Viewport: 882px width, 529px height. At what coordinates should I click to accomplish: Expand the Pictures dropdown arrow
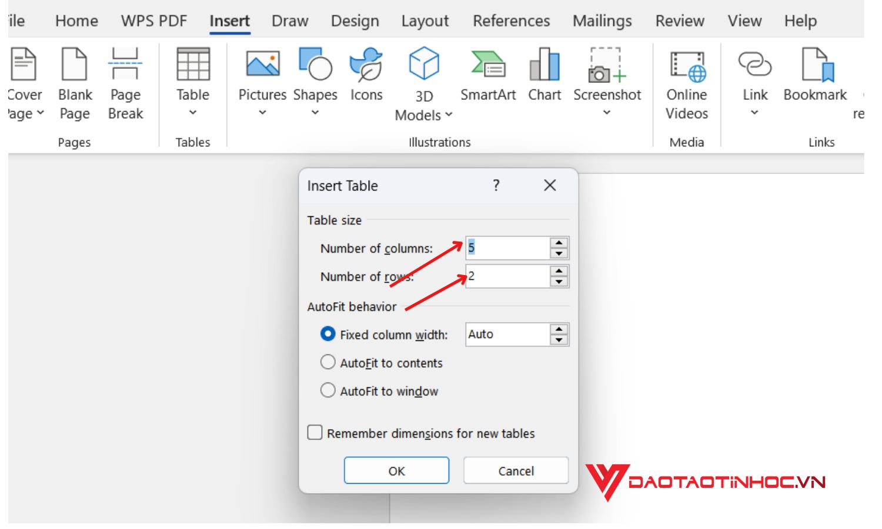coord(262,113)
